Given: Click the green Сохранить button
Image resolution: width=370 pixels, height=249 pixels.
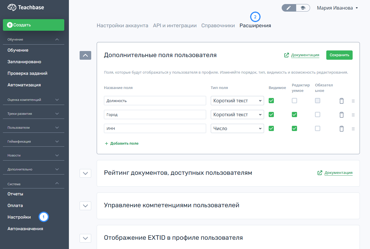Looking at the screenshot, I should (339, 55).
